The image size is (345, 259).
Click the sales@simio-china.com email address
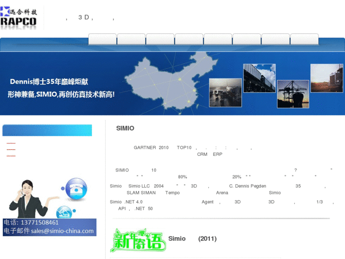click(62, 231)
